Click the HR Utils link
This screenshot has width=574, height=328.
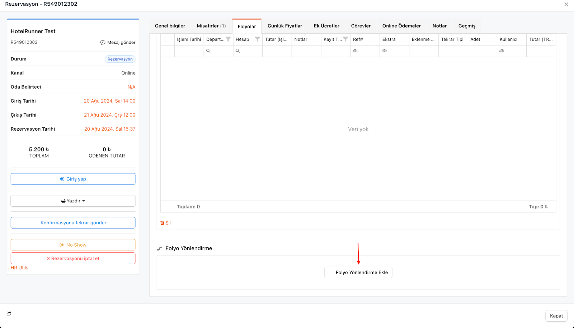coord(19,268)
